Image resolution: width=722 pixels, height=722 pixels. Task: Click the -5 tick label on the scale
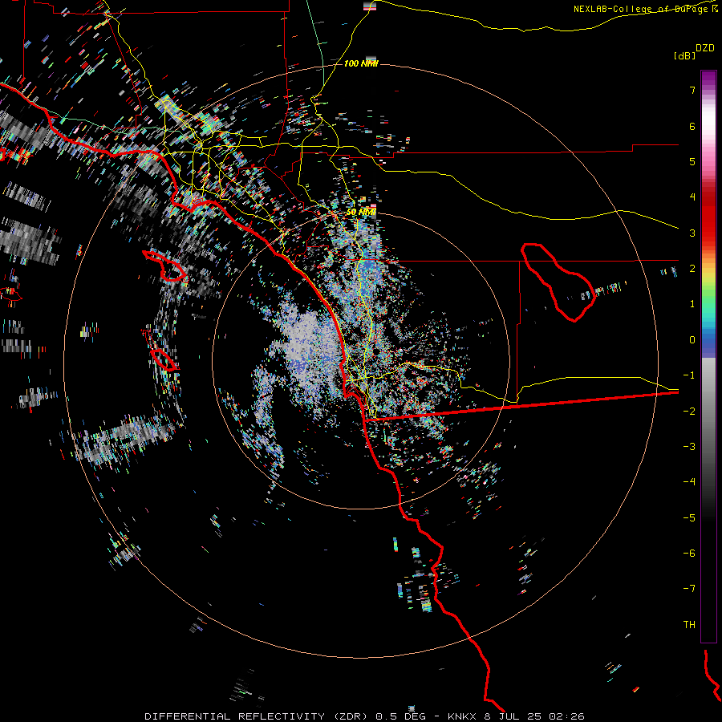(x=689, y=518)
